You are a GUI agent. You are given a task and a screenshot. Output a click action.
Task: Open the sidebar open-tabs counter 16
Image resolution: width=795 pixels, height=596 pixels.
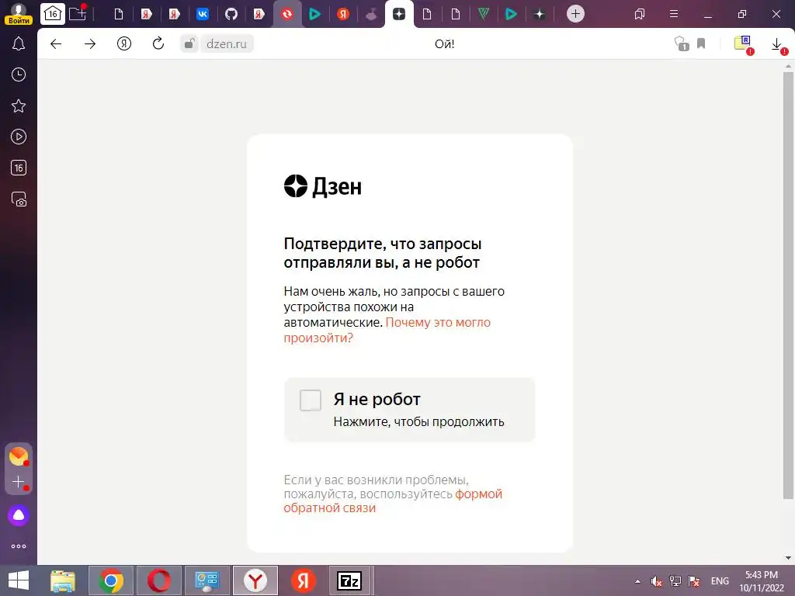point(19,168)
